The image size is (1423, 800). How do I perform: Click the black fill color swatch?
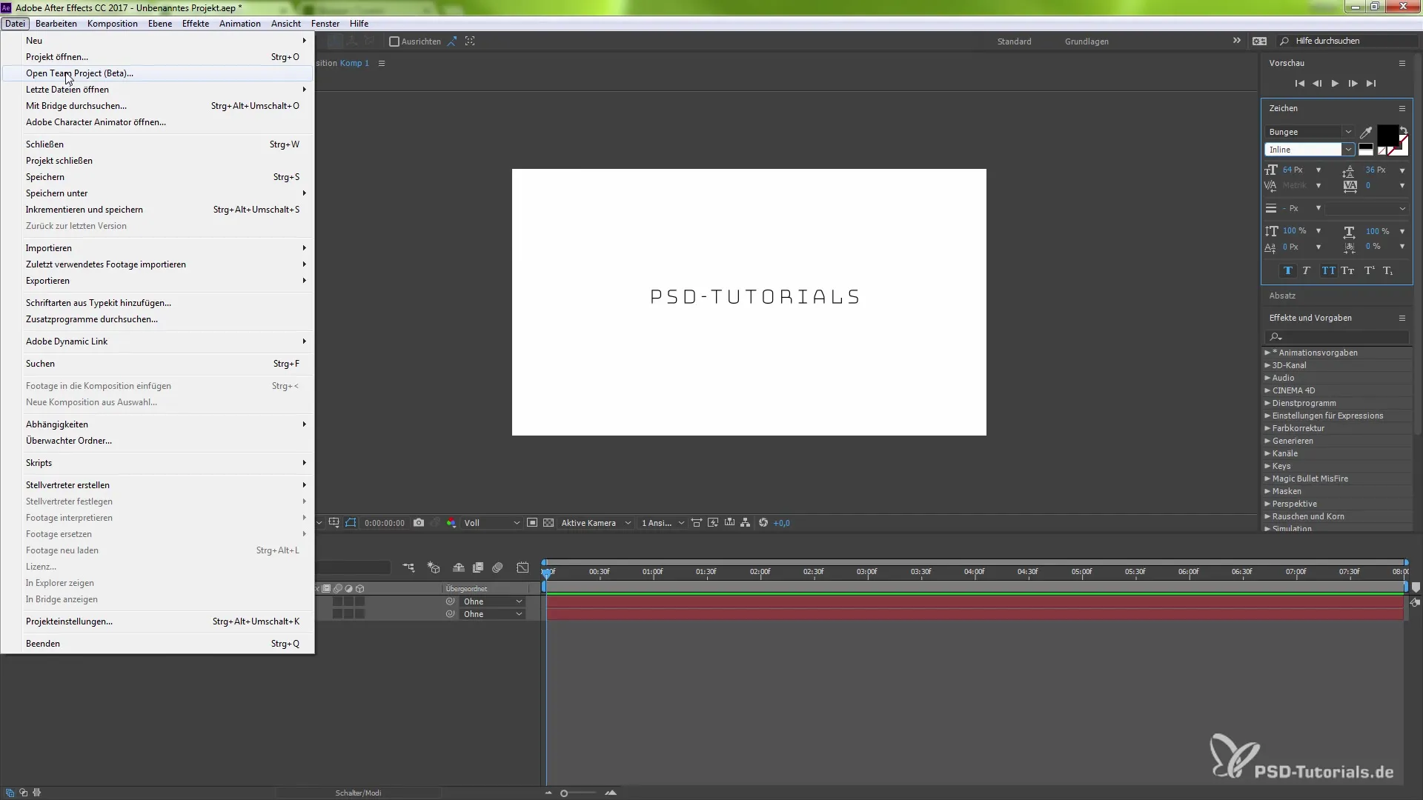coord(1387,134)
